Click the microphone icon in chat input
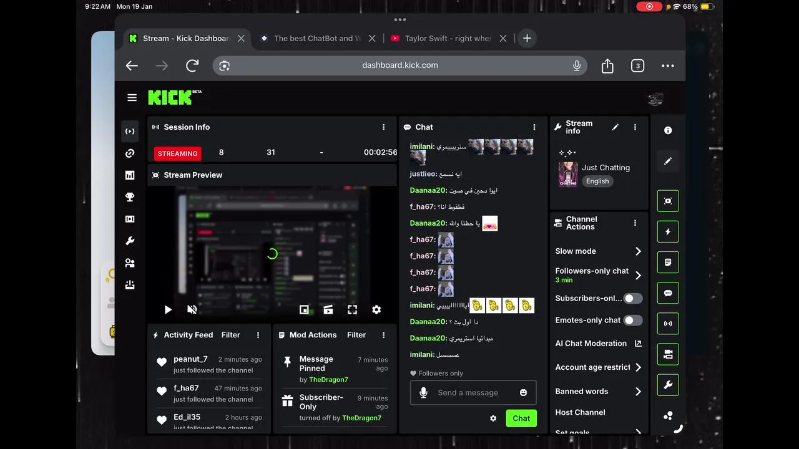 pos(423,392)
